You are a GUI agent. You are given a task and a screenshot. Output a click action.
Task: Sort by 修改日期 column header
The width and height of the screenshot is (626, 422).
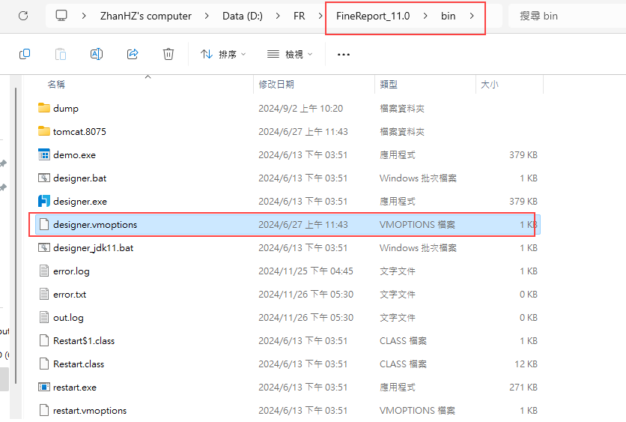[x=276, y=84]
